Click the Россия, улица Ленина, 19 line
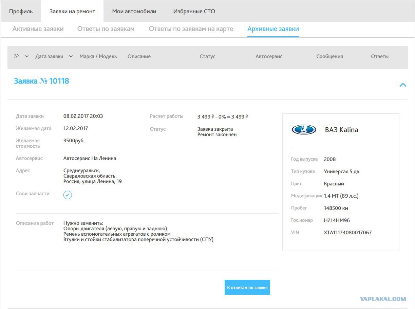Screen dimensions: 415x309 click(93, 181)
